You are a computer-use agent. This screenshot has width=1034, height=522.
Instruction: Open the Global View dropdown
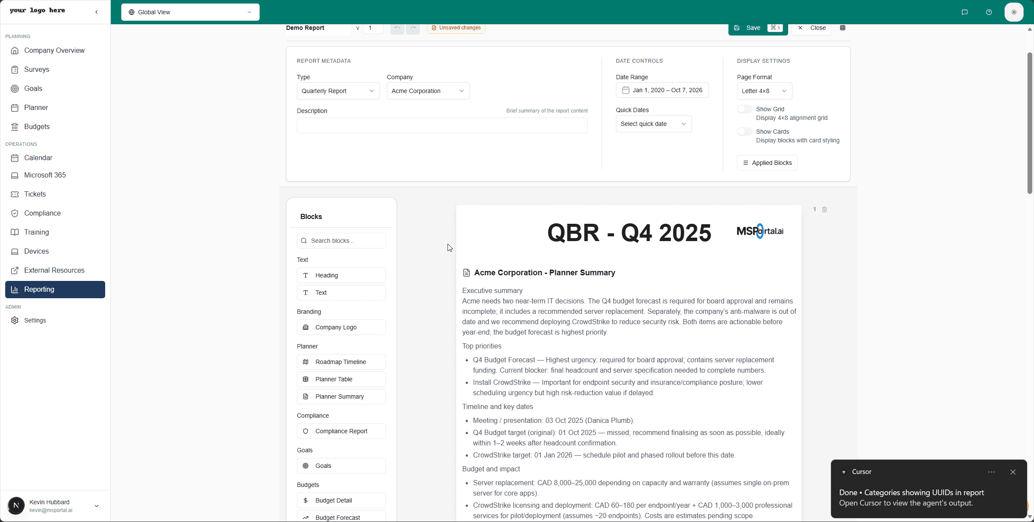(190, 12)
